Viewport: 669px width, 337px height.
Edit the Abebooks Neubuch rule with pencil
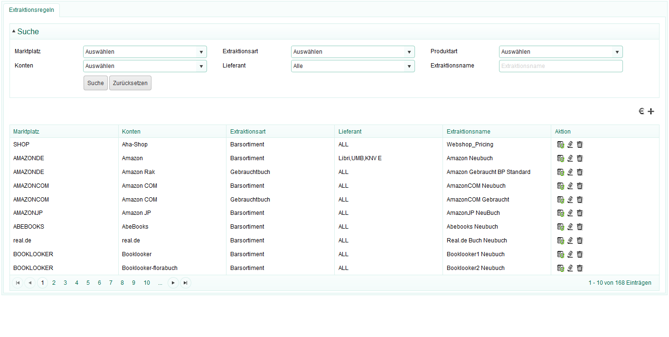pos(570,227)
